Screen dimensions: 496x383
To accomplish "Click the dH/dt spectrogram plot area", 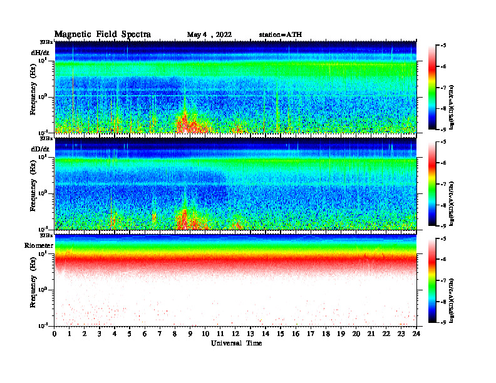I will (235, 87).
